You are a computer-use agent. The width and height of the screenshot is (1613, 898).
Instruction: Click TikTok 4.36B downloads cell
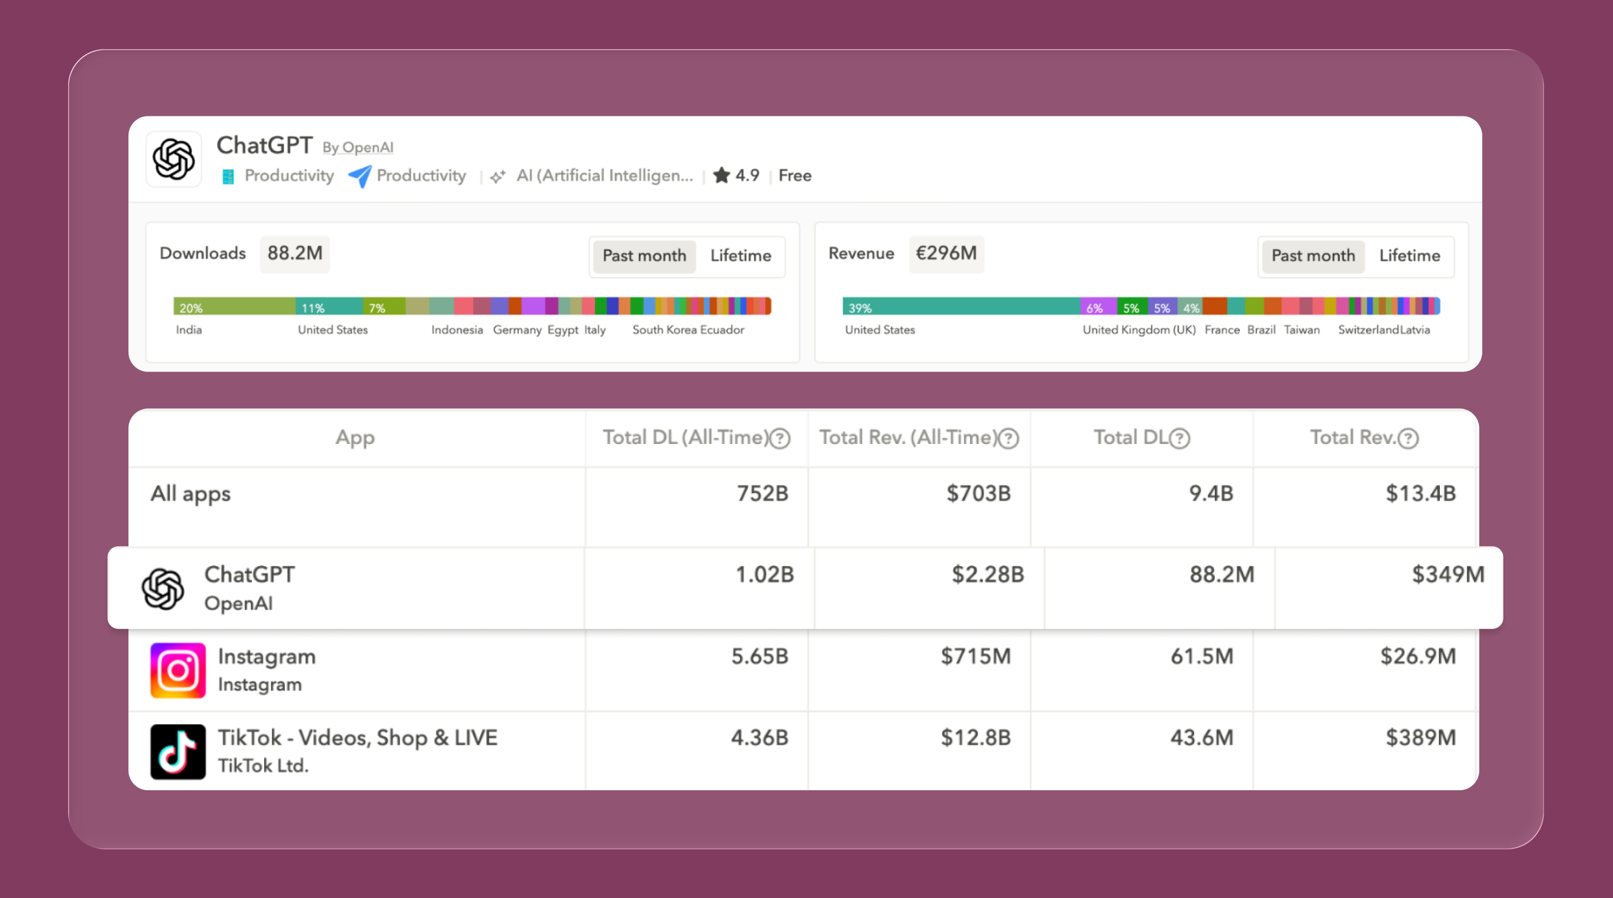coord(760,738)
